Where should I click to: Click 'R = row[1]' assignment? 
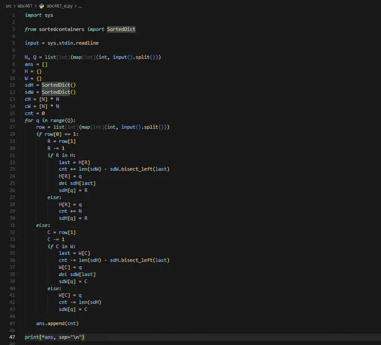(x=62, y=141)
